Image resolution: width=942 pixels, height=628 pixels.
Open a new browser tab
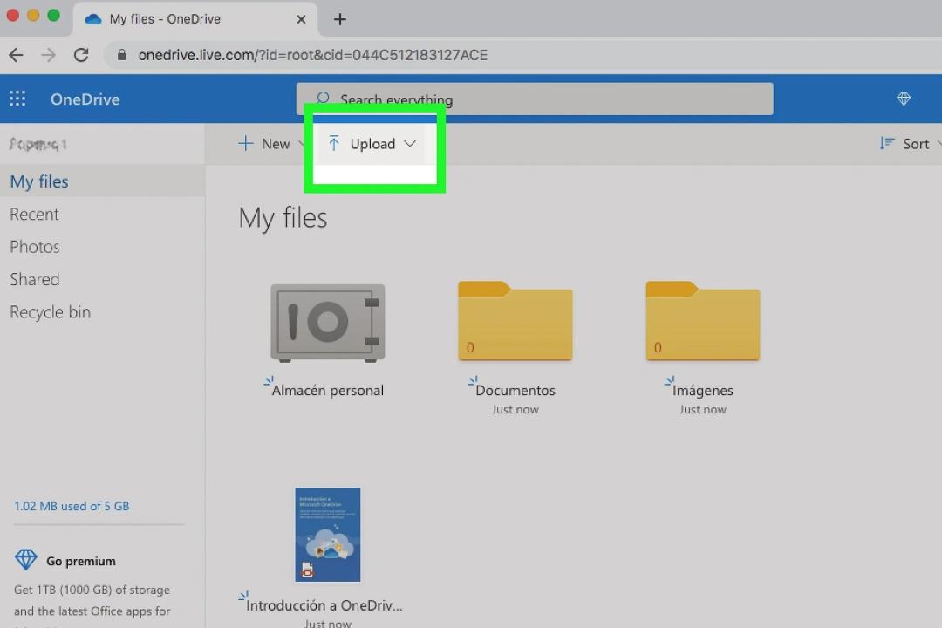[x=340, y=19]
